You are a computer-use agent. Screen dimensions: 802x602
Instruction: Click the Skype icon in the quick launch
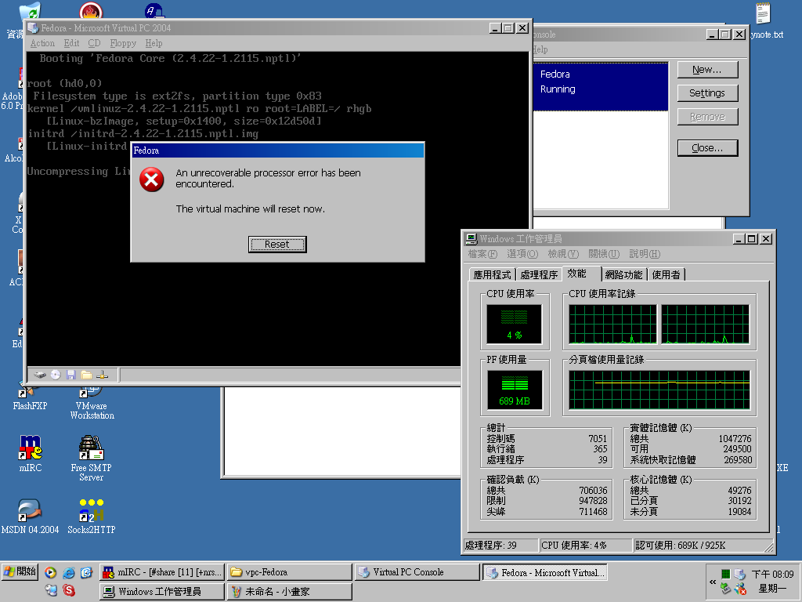[69, 591]
